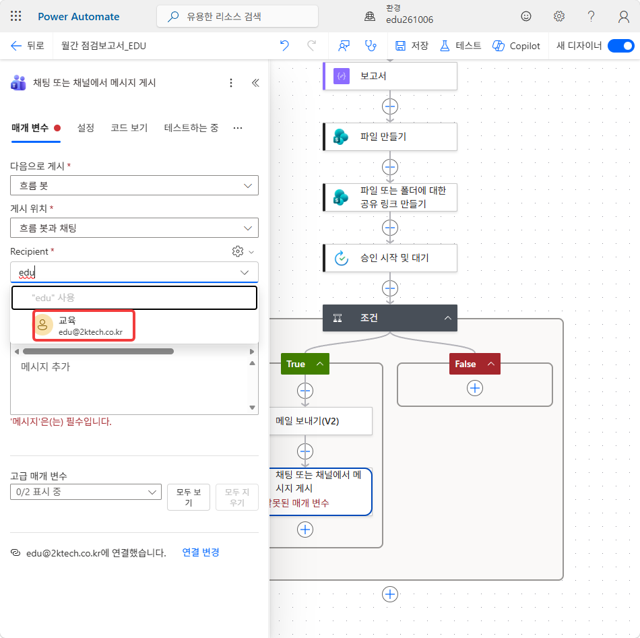Click the 저장 save button
The height and width of the screenshot is (638, 640).
pyautogui.click(x=412, y=46)
